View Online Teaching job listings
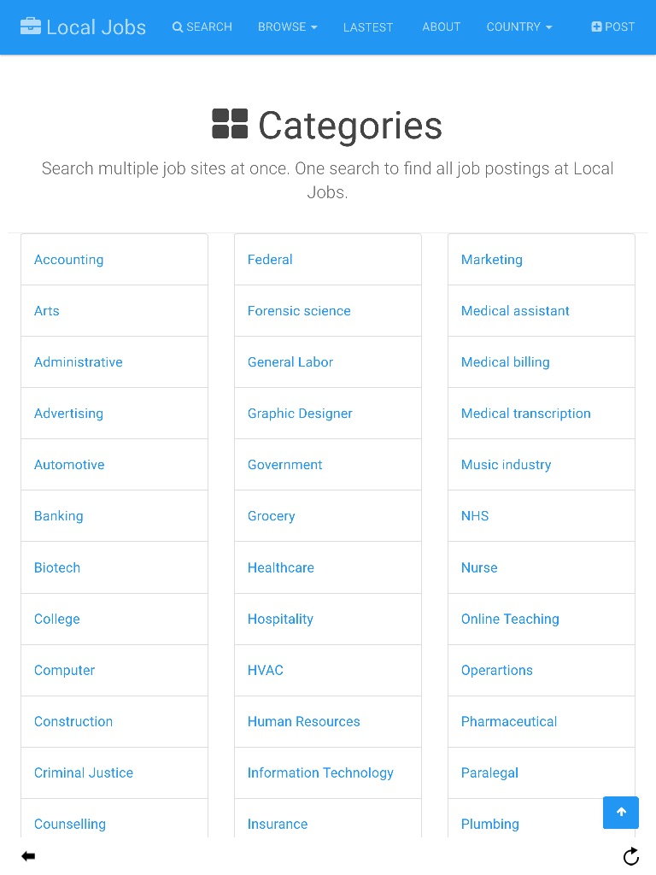Image resolution: width=656 pixels, height=875 pixels. [x=510, y=619]
